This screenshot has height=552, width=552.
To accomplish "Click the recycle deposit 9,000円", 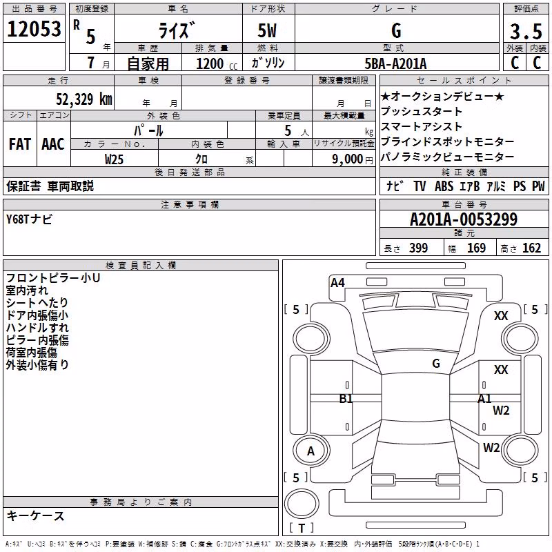I will (353, 159).
